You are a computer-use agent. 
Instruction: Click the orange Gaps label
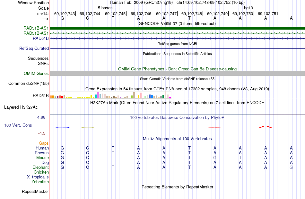(44, 143)
